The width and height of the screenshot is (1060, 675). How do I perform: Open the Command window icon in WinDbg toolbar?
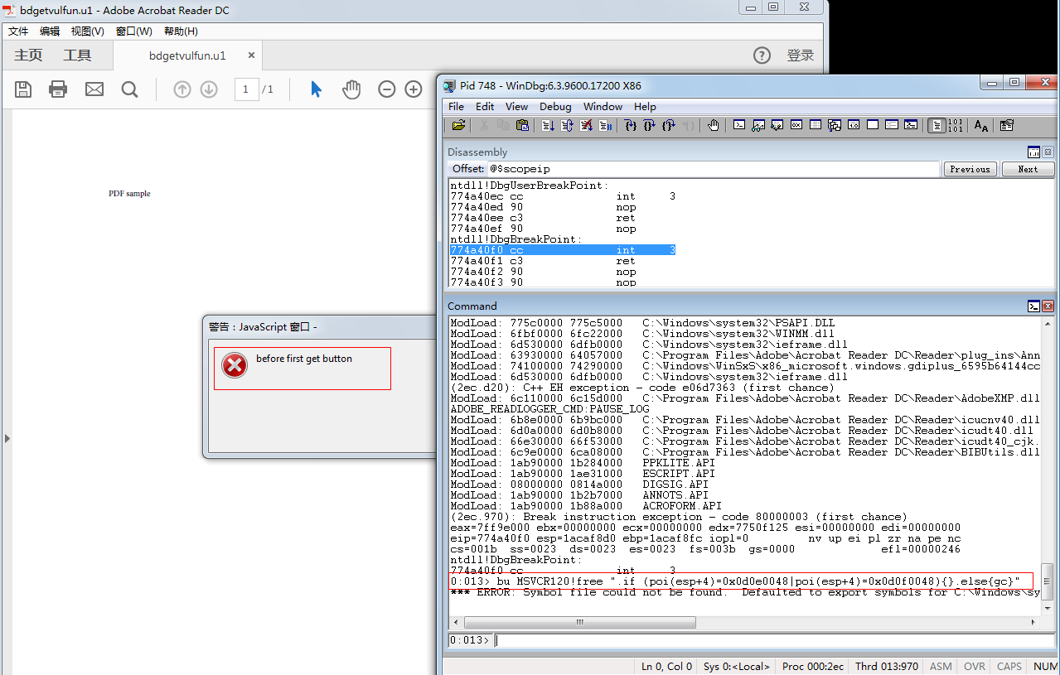click(x=738, y=125)
